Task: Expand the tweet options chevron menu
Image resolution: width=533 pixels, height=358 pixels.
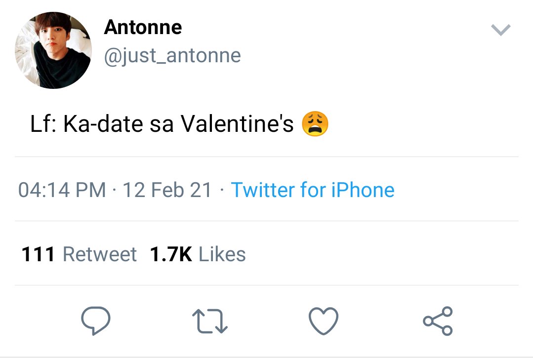Action: [x=501, y=30]
